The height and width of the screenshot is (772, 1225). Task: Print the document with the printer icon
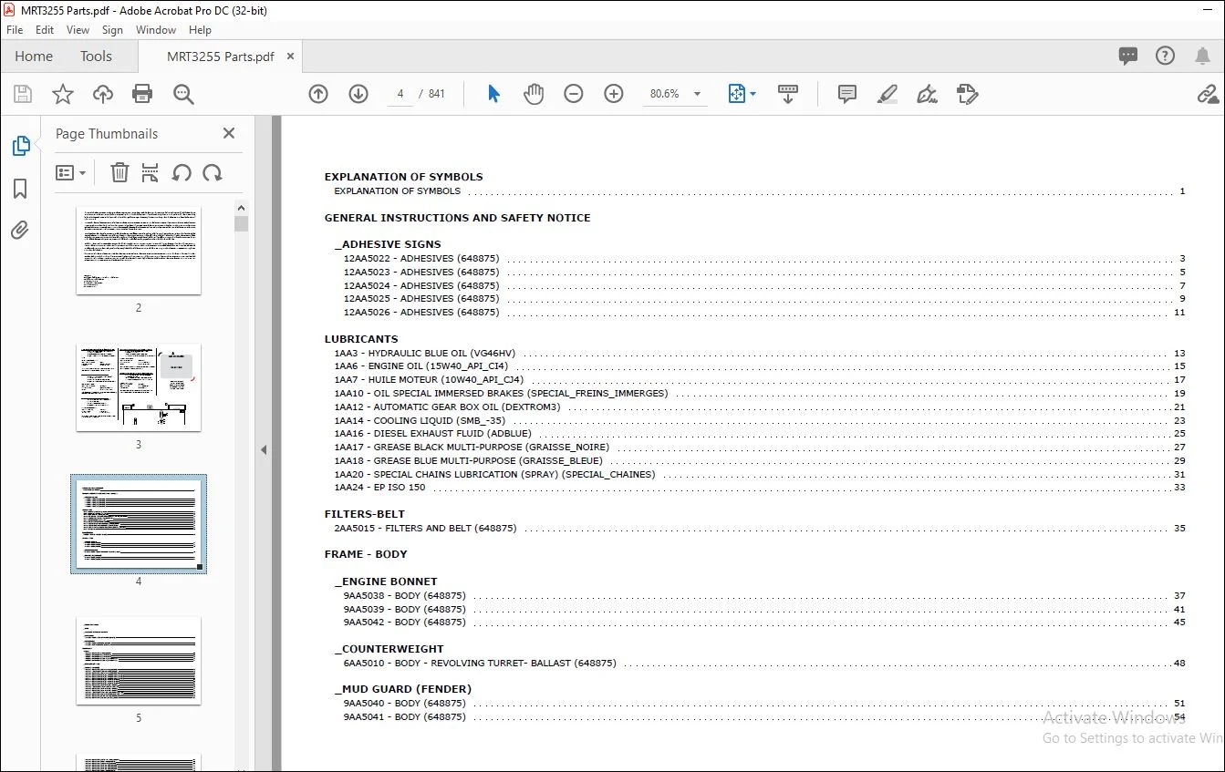pos(142,94)
